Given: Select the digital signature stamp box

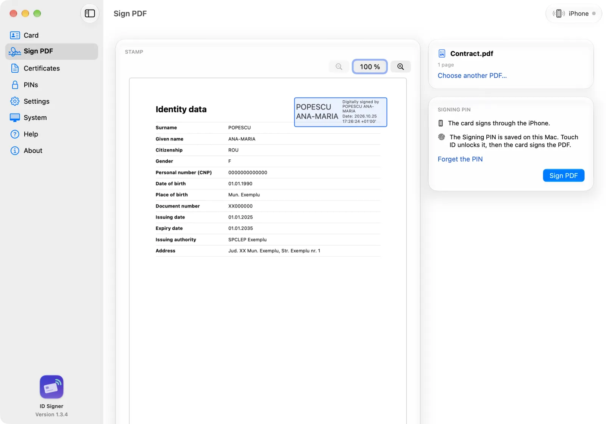Looking at the screenshot, I should coord(340,112).
